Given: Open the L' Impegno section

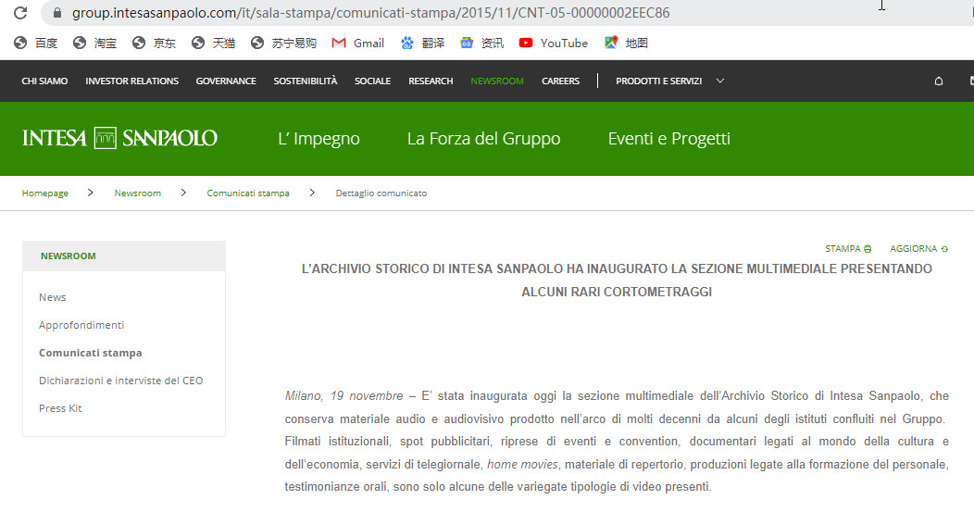Looking at the screenshot, I should click(x=318, y=139).
